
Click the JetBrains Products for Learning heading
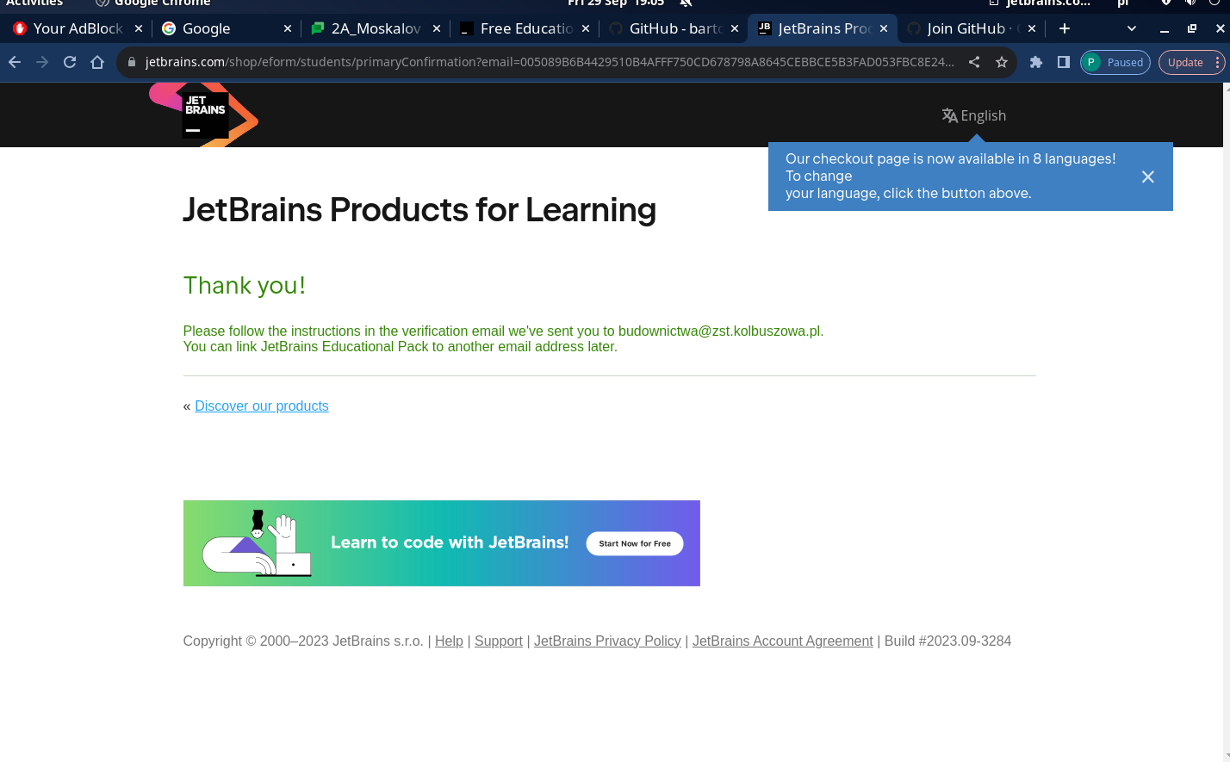click(x=419, y=209)
